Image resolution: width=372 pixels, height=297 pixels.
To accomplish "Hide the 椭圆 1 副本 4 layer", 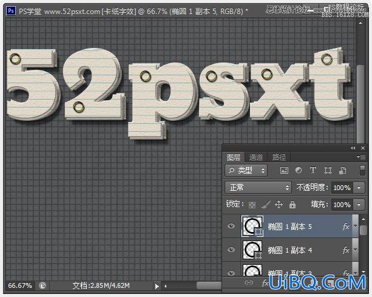I will (x=231, y=250).
